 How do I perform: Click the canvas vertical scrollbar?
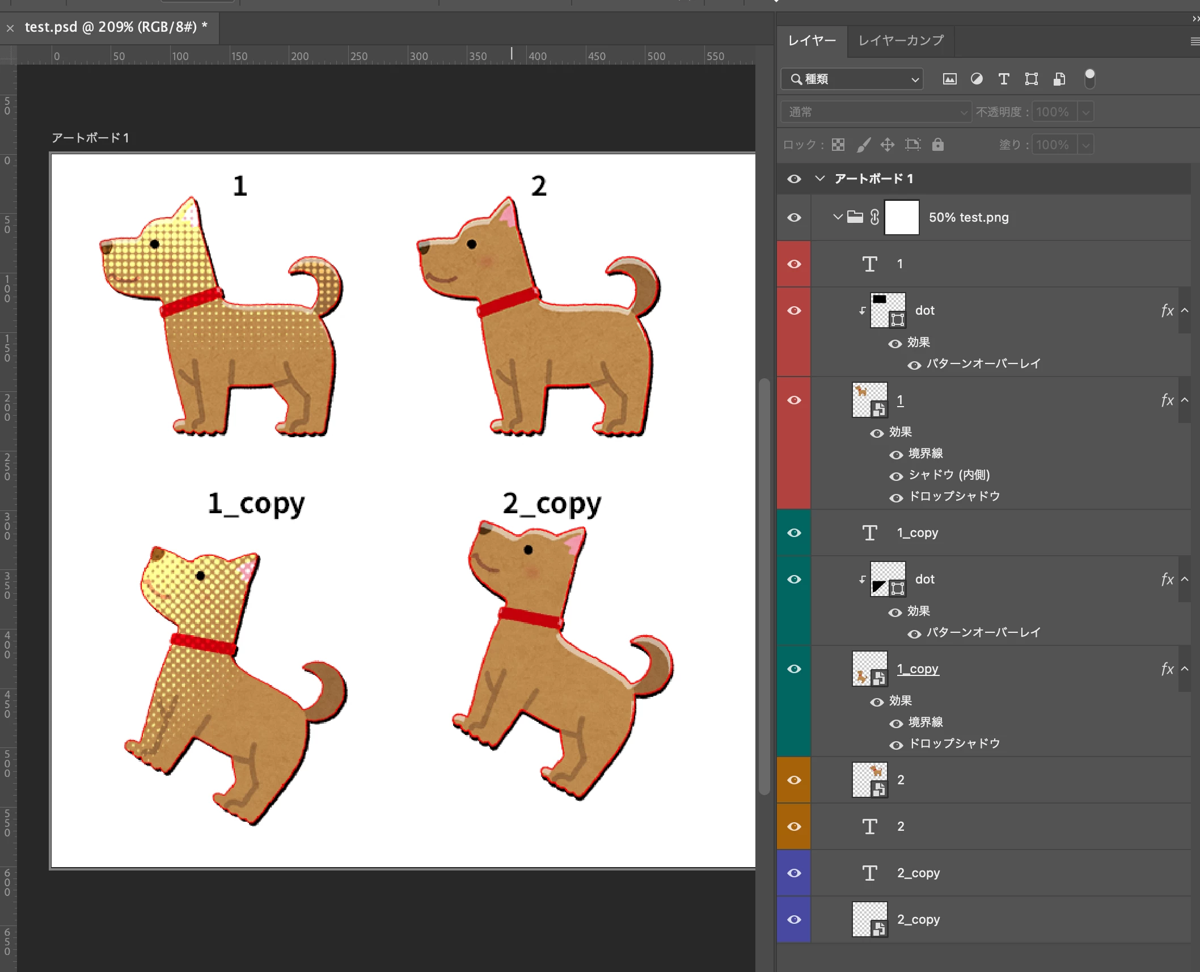[764, 584]
